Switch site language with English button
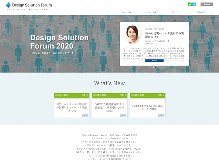Viewport: 219px width, 164px height. coord(207,4)
